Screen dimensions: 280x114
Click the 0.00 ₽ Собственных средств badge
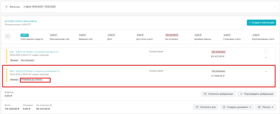pyautogui.click(x=25, y=35)
